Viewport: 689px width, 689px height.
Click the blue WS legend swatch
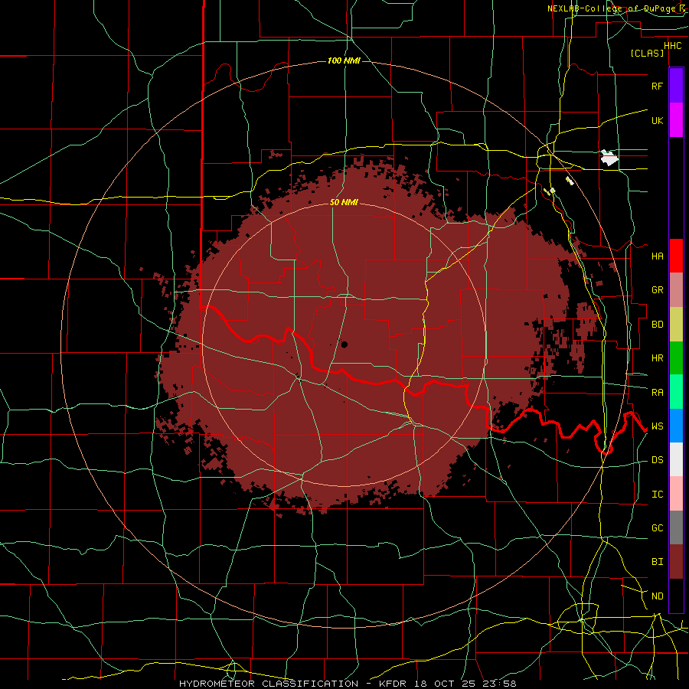coord(676,426)
